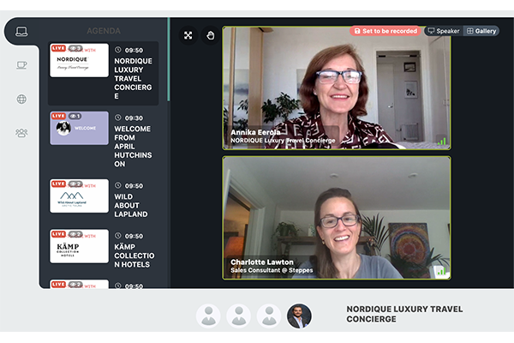Open the Wild About Lapland thumbnail
The width and height of the screenshot is (514, 343).
click(x=79, y=196)
